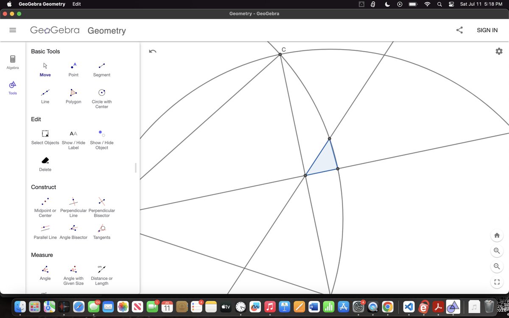Select the Midpoint or Center tool
This screenshot has width=509, height=318.
[45, 207]
